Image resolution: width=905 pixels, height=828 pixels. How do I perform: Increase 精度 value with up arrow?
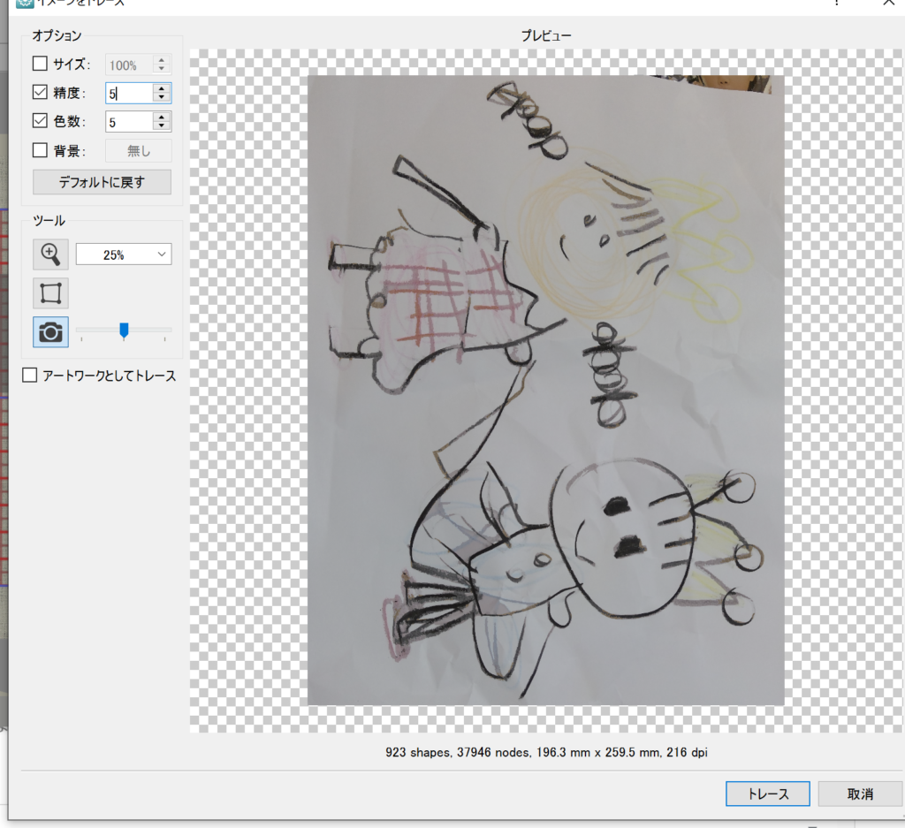tap(161, 87)
